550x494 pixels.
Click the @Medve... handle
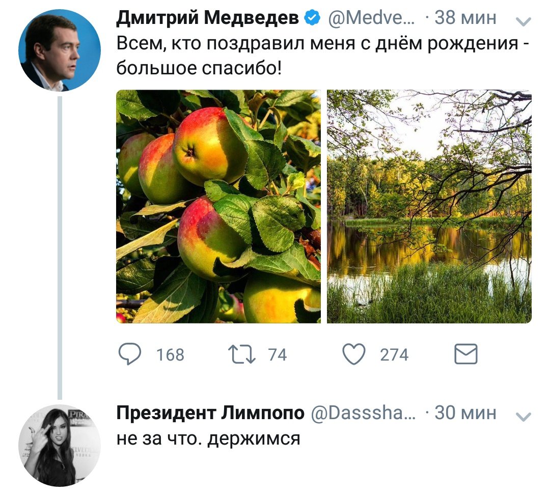[x=371, y=19]
